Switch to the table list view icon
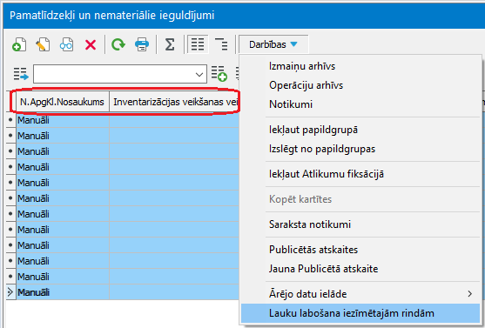The height and width of the screenshot is (328, 485). 198,44
